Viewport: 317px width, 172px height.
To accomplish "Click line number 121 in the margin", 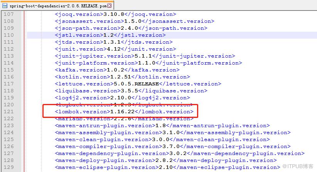I will pos(9,112).
